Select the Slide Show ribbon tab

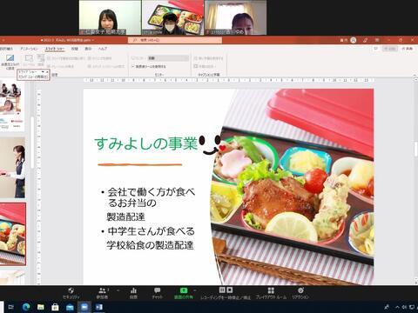55,49
